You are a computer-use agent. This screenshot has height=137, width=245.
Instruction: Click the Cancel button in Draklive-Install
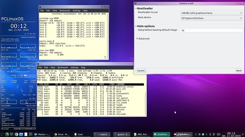click(141, 71)
